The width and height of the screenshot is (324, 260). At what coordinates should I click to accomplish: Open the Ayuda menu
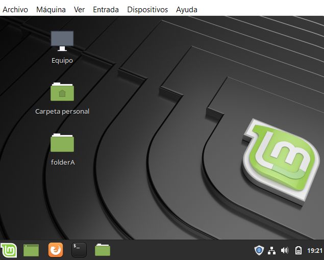point(187,10)
